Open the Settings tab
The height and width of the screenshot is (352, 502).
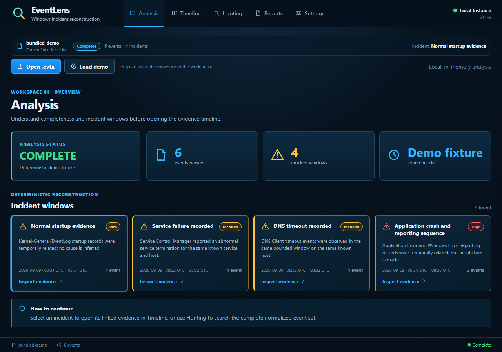310,13
